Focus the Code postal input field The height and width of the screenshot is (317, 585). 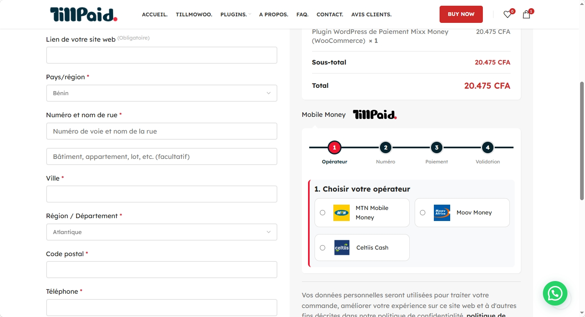click(162, 270)
